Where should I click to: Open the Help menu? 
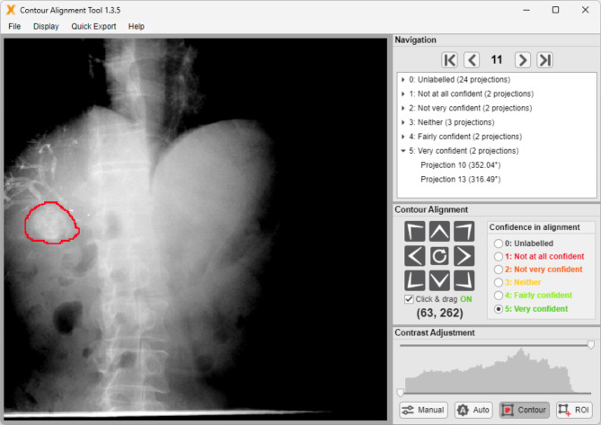pos(136,26)
